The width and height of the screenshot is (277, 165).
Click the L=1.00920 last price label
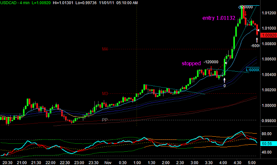(x=41, y=3)
